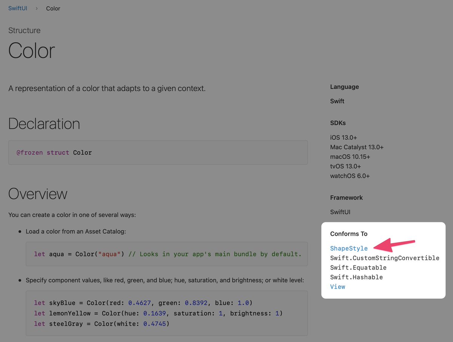Click the tvOS 13.0+ SDK entry

[345, 166]
